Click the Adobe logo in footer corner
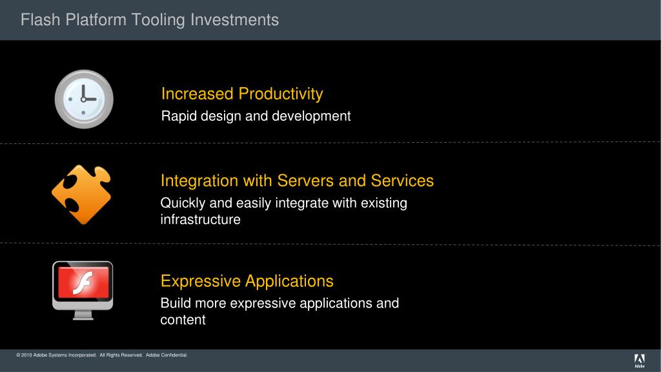The height and width of the screenshot is (372, 661). [639, 358]
